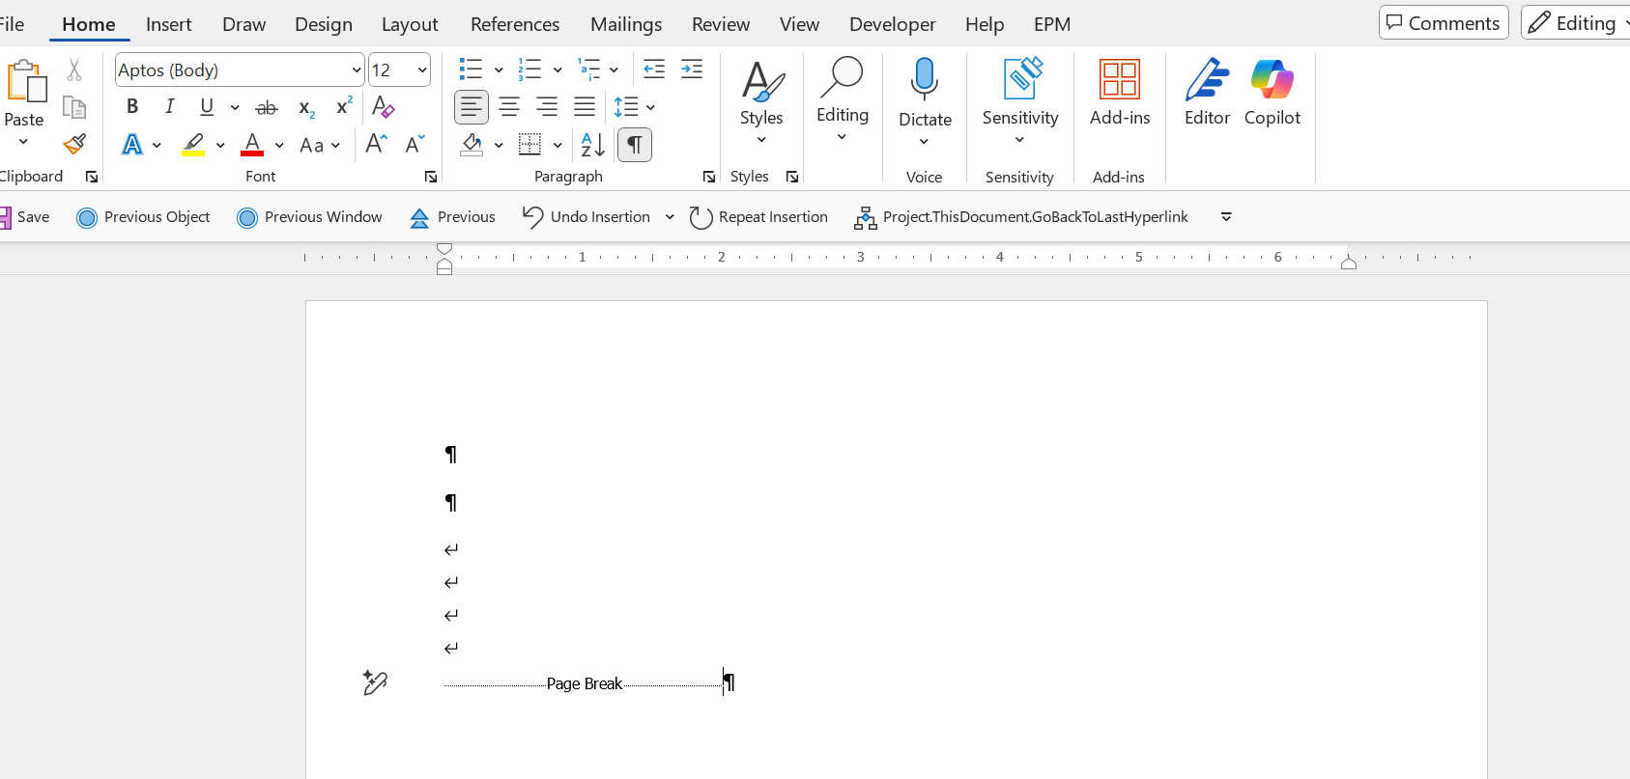Apply superscript formatting
This screenshot has width=1630, height=779.
pyautogui.click(x=344, y=106)
